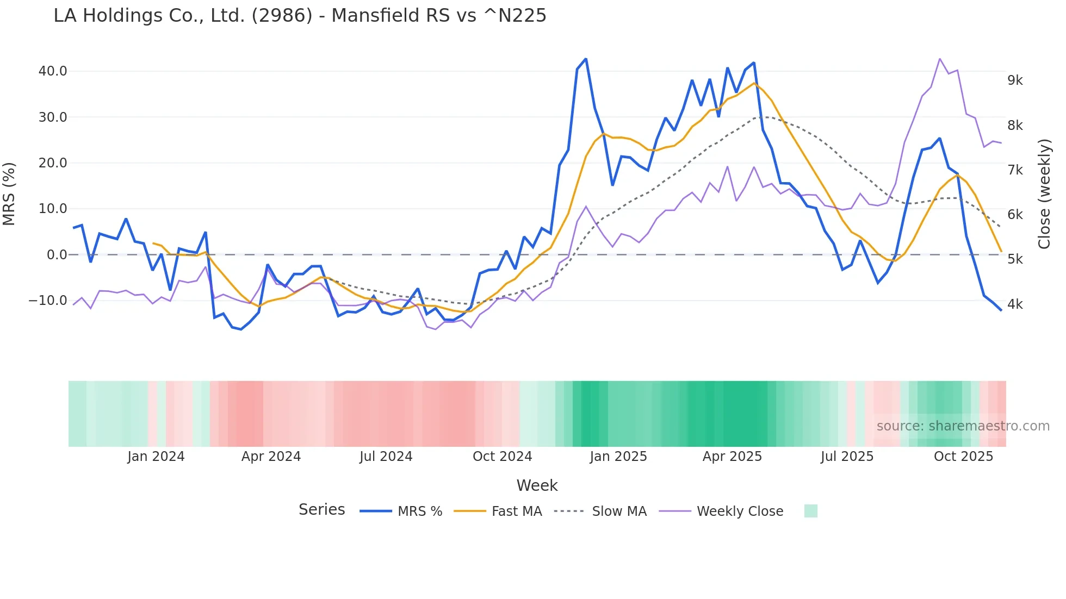Click the '0.0' MRS axis tick
Viewport: 1066px width, 599px height.
(57, 255)
